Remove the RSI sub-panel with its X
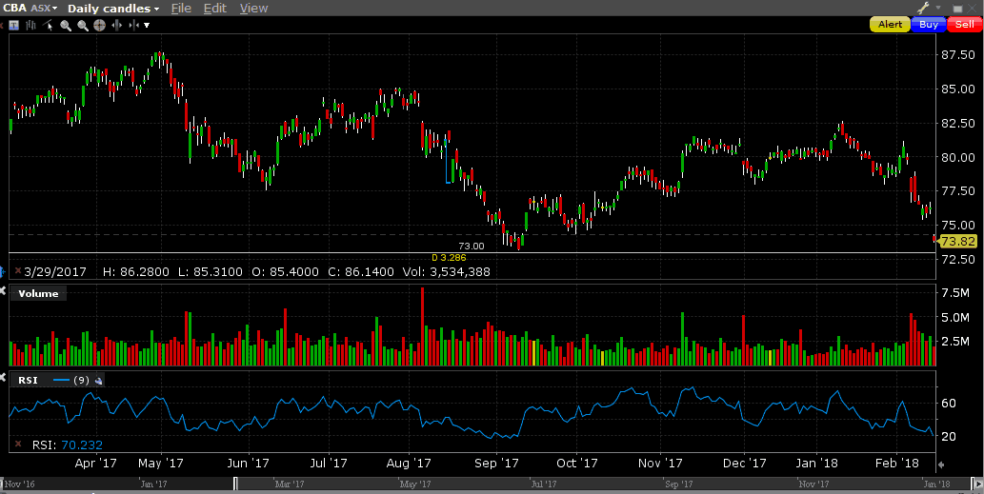Viewport: 984px width, 494px height. tap(3, 377)
